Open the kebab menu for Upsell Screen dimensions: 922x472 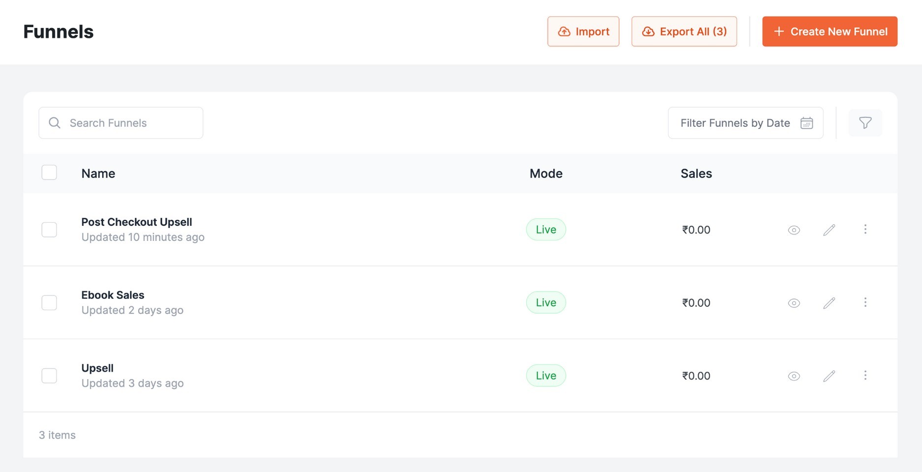coord(865,376)
